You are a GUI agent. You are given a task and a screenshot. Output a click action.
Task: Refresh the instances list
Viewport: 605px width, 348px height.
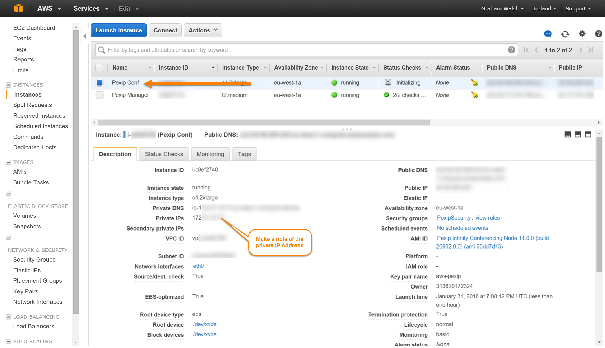565,34
